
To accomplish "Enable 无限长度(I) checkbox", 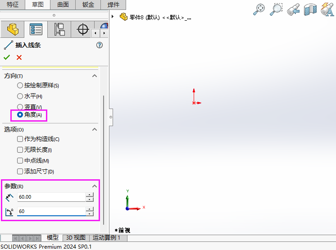I will 20,150.
